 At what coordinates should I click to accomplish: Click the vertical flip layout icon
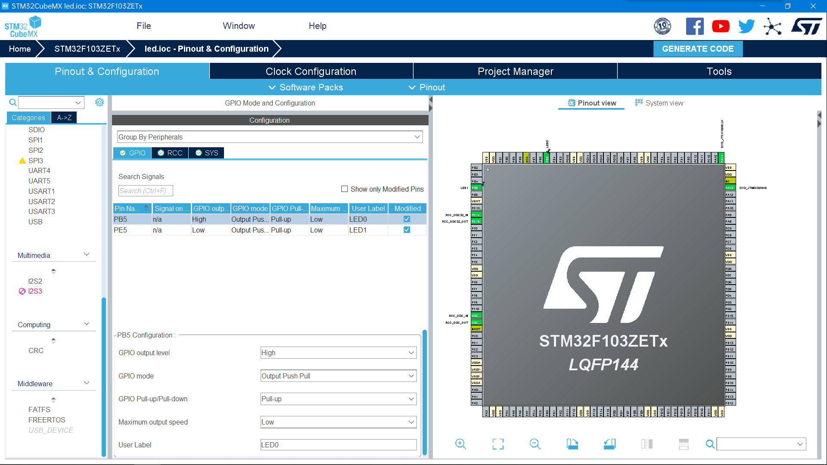pos(647,444)
